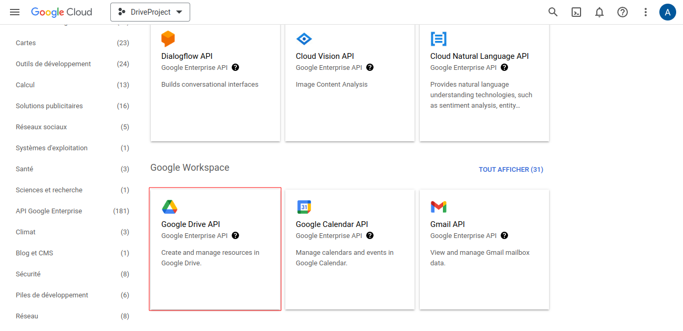Expand the three-dot overflow menu

point(646,12)
